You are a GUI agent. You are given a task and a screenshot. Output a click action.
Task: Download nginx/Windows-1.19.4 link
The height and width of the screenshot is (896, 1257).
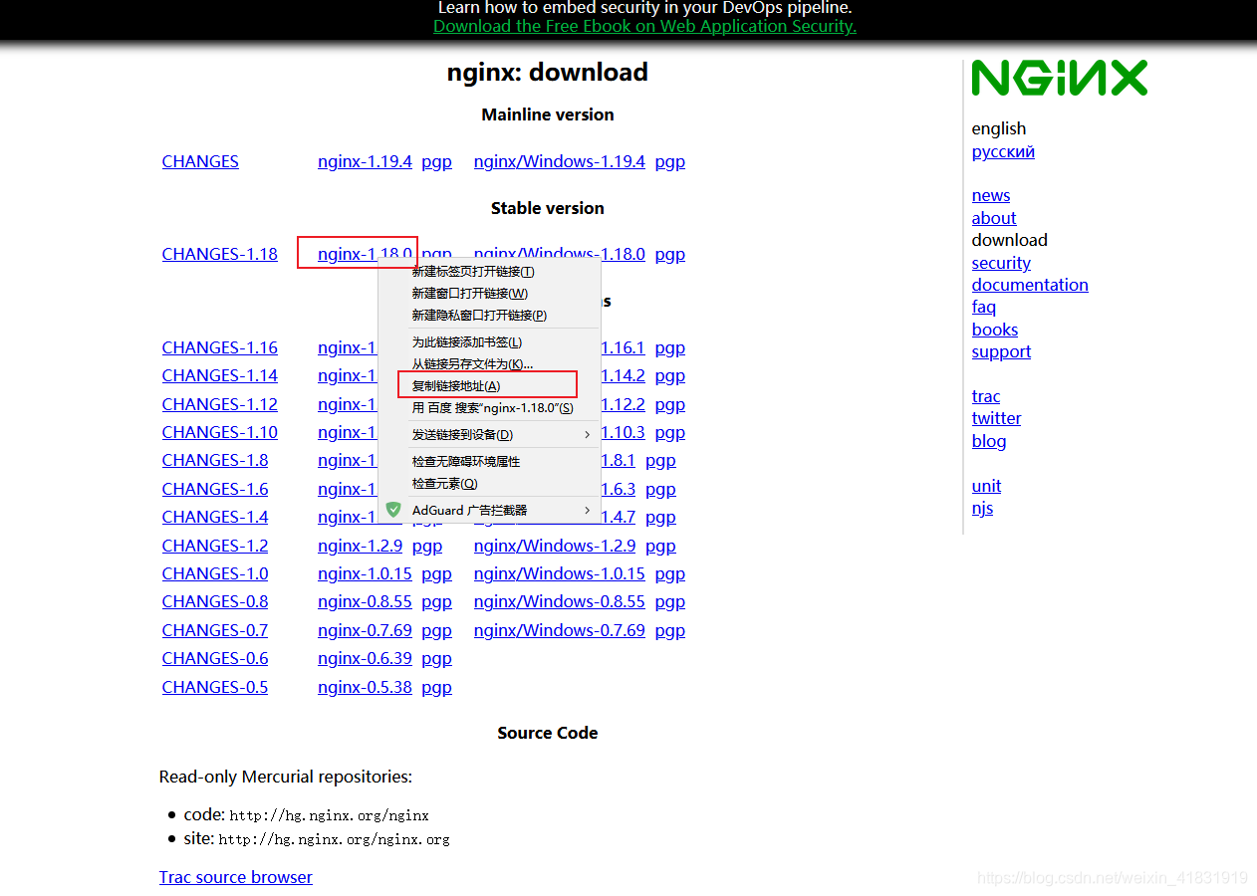560,161
